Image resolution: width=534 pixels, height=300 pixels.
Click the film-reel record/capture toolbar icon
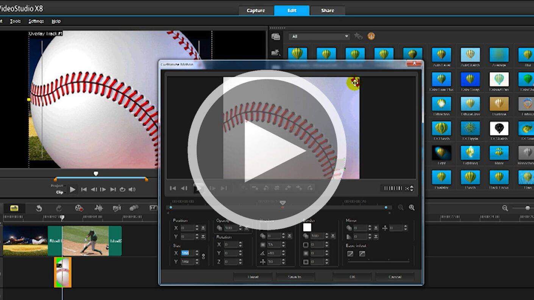(x=79, y=208)
